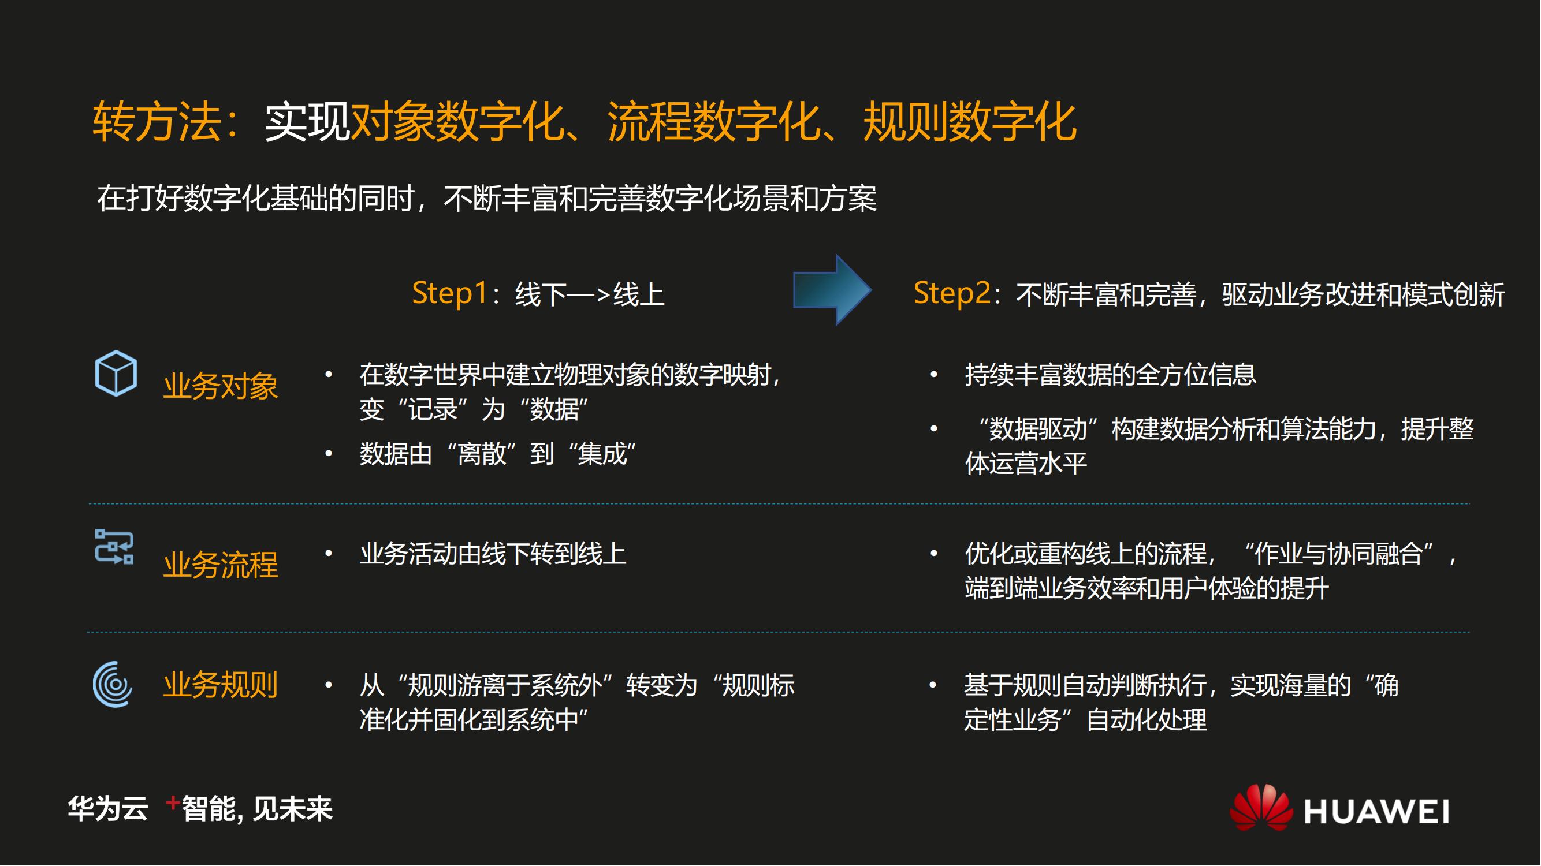1541x866 pixels.
Task: Select the orange 业务规则 label
Action: [x=221, y=685]
